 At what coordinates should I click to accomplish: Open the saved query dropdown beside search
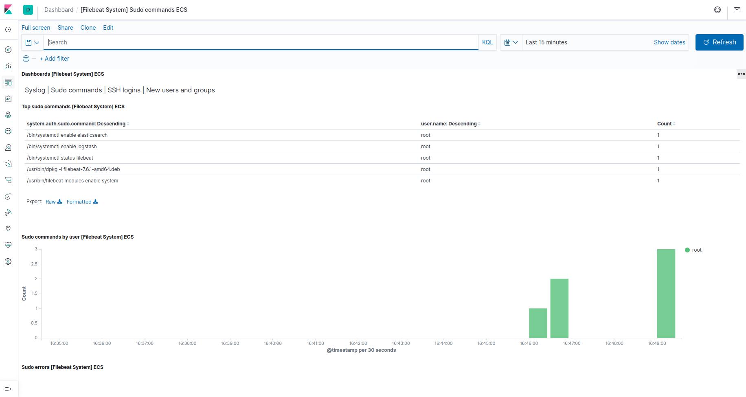[x=32, y=42]
